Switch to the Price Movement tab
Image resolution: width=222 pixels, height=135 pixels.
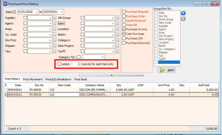[33, 79]
